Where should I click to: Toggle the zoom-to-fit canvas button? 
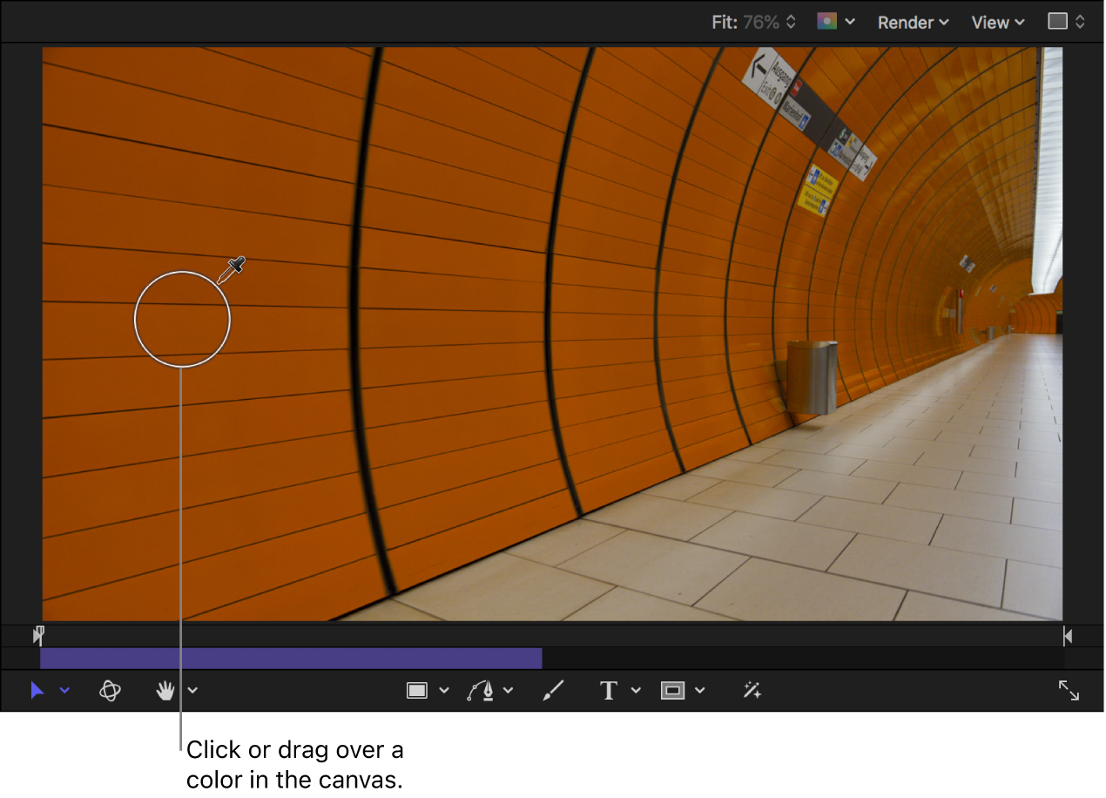[x=1069, y=690]
